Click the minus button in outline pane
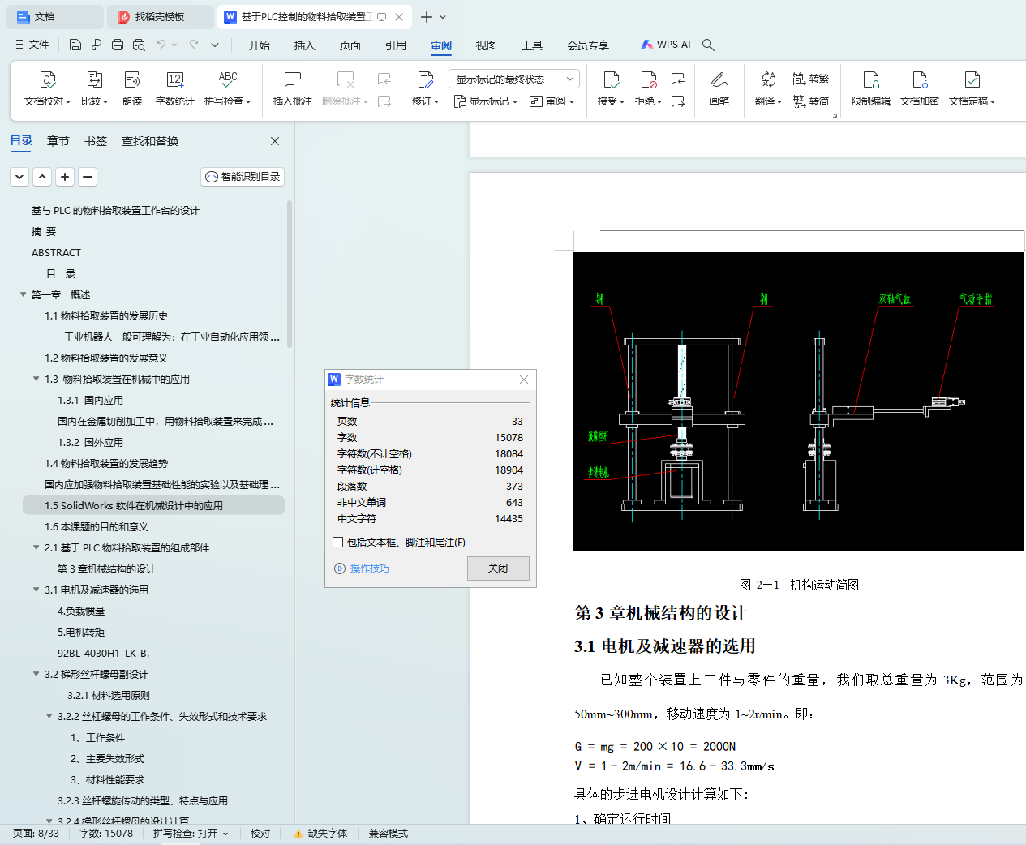The image size is (1026, 845). coord(88,176)
